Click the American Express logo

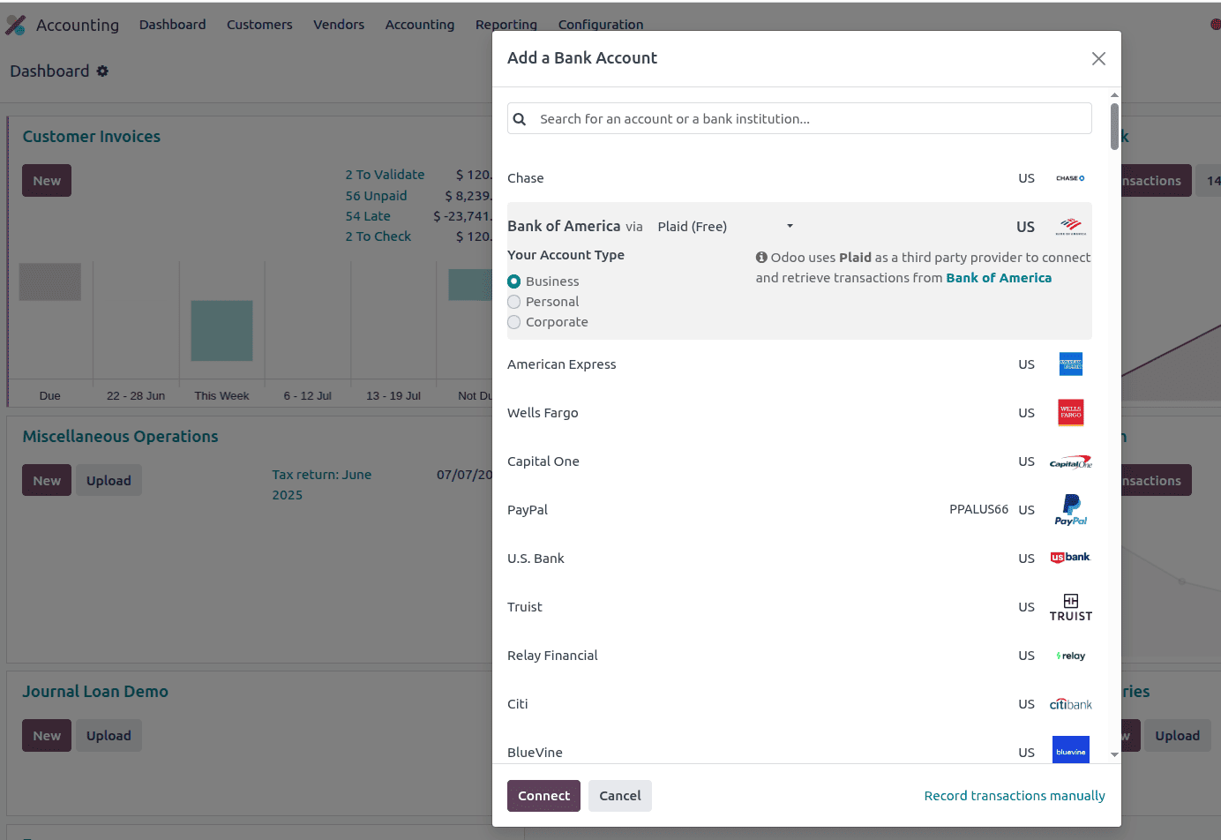pos(1070,364)
